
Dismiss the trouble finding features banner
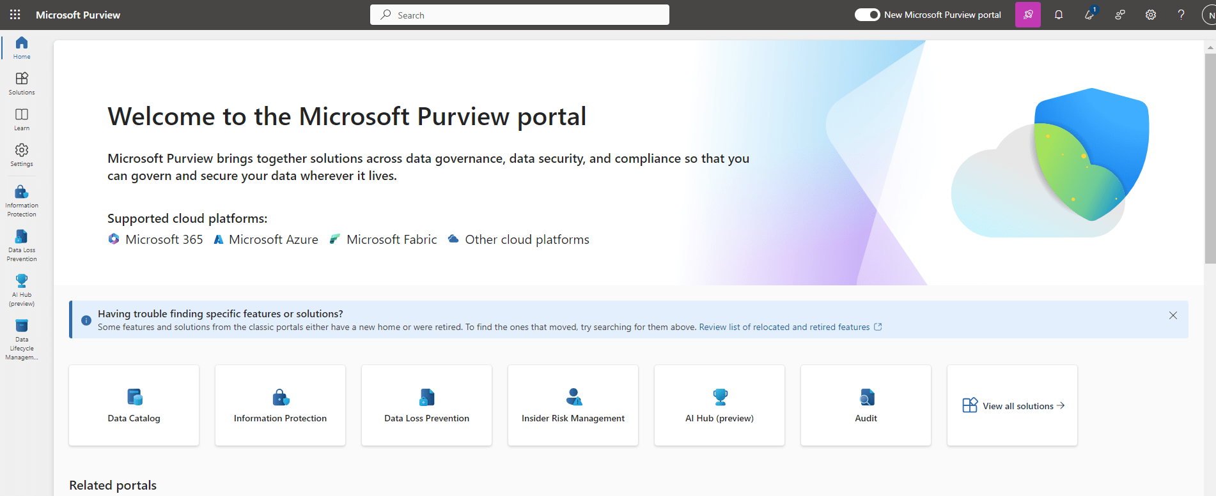pyautogui.click(x=1173, y=315)
